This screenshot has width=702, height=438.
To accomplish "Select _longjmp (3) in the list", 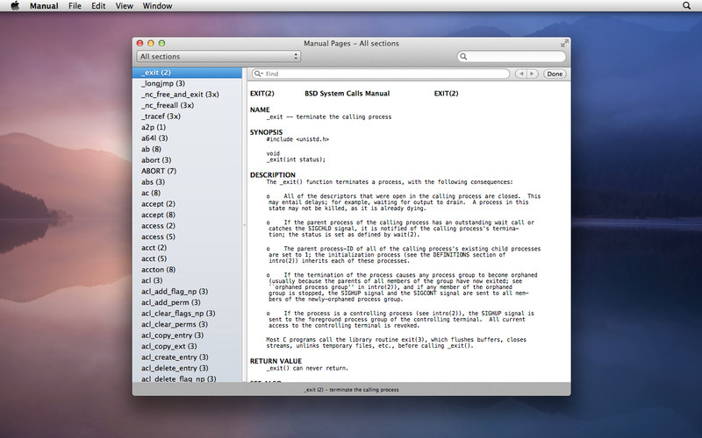I will point(187,83).
